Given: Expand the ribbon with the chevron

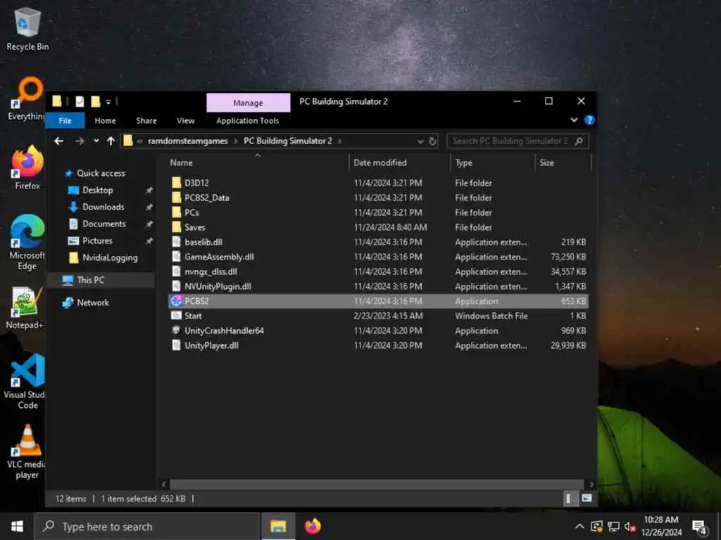Looking at the screenshot, I should pyautogui.click(x=574, y=120).
